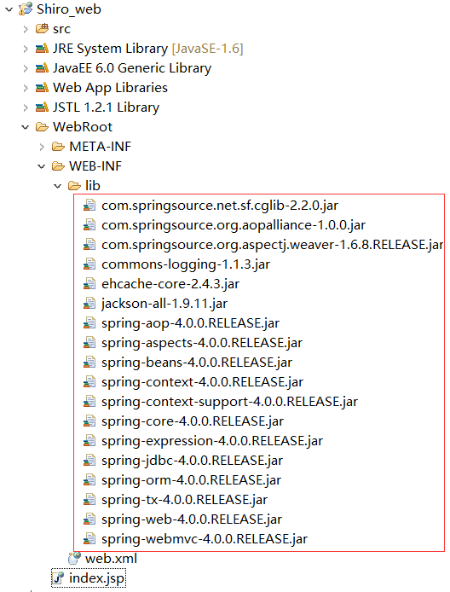Select JavaEE 6.0 Generic Library entry

[132, 68]
